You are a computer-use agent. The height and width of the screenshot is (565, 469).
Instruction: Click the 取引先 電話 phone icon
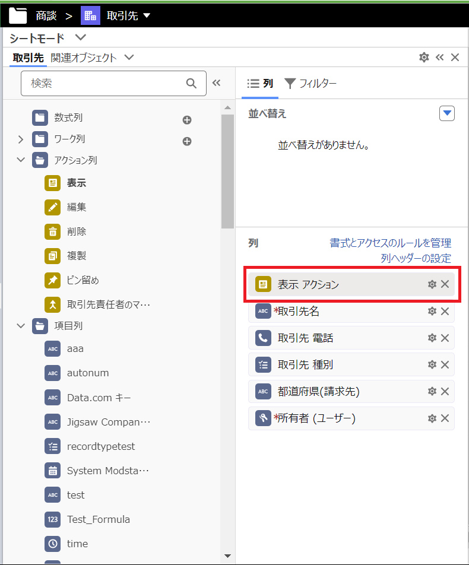[x=263, y=338]
